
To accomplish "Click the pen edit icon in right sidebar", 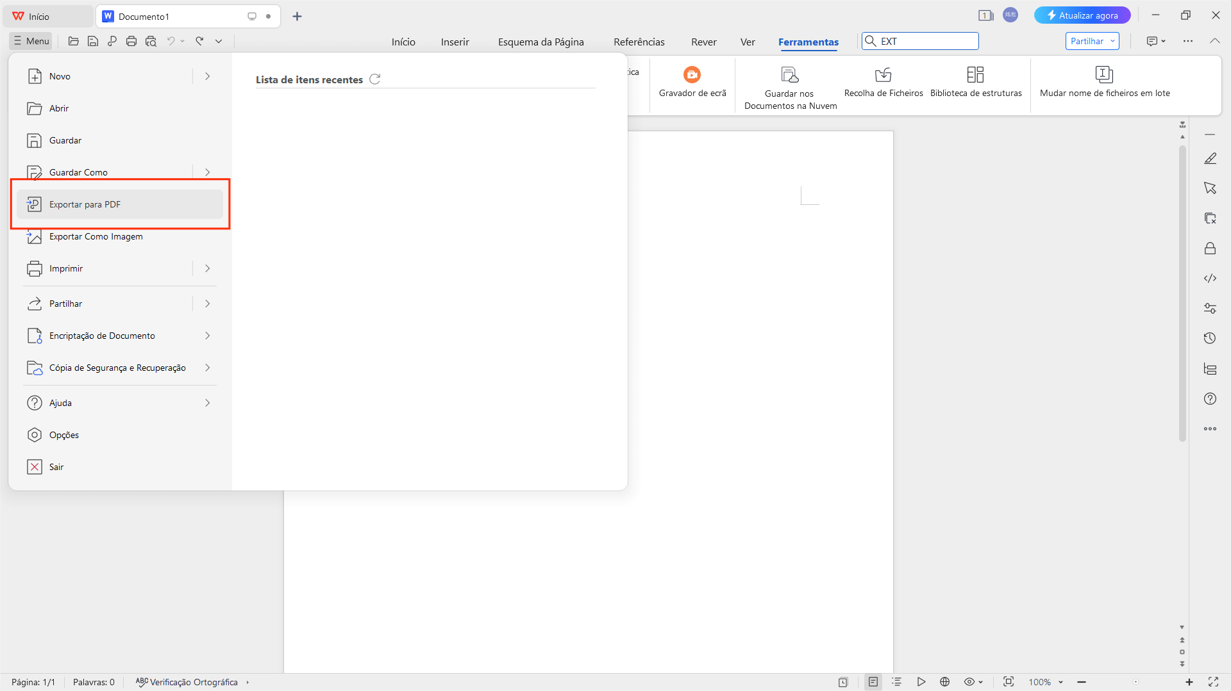I will click(x=1210, y=158).
